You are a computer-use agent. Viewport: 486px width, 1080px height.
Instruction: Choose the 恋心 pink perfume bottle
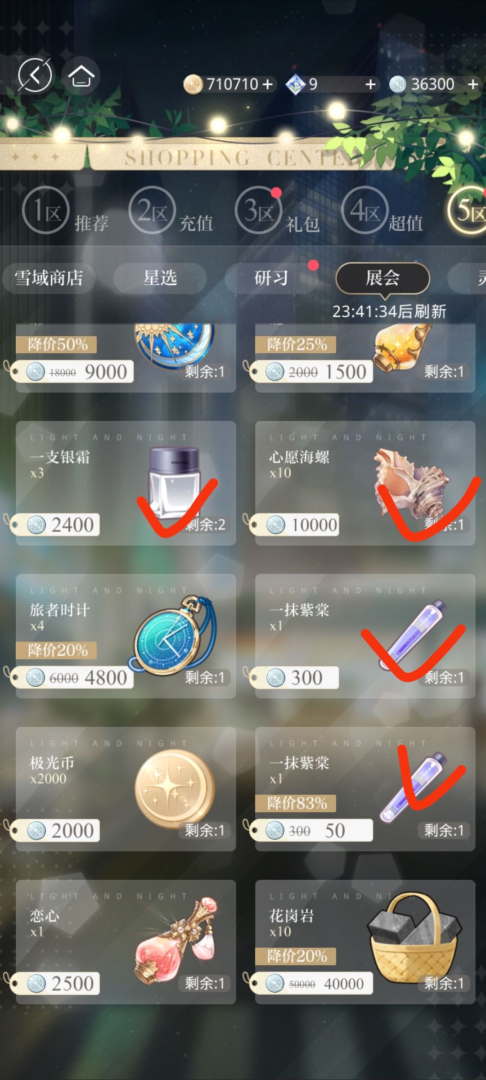tap(126, 942)
